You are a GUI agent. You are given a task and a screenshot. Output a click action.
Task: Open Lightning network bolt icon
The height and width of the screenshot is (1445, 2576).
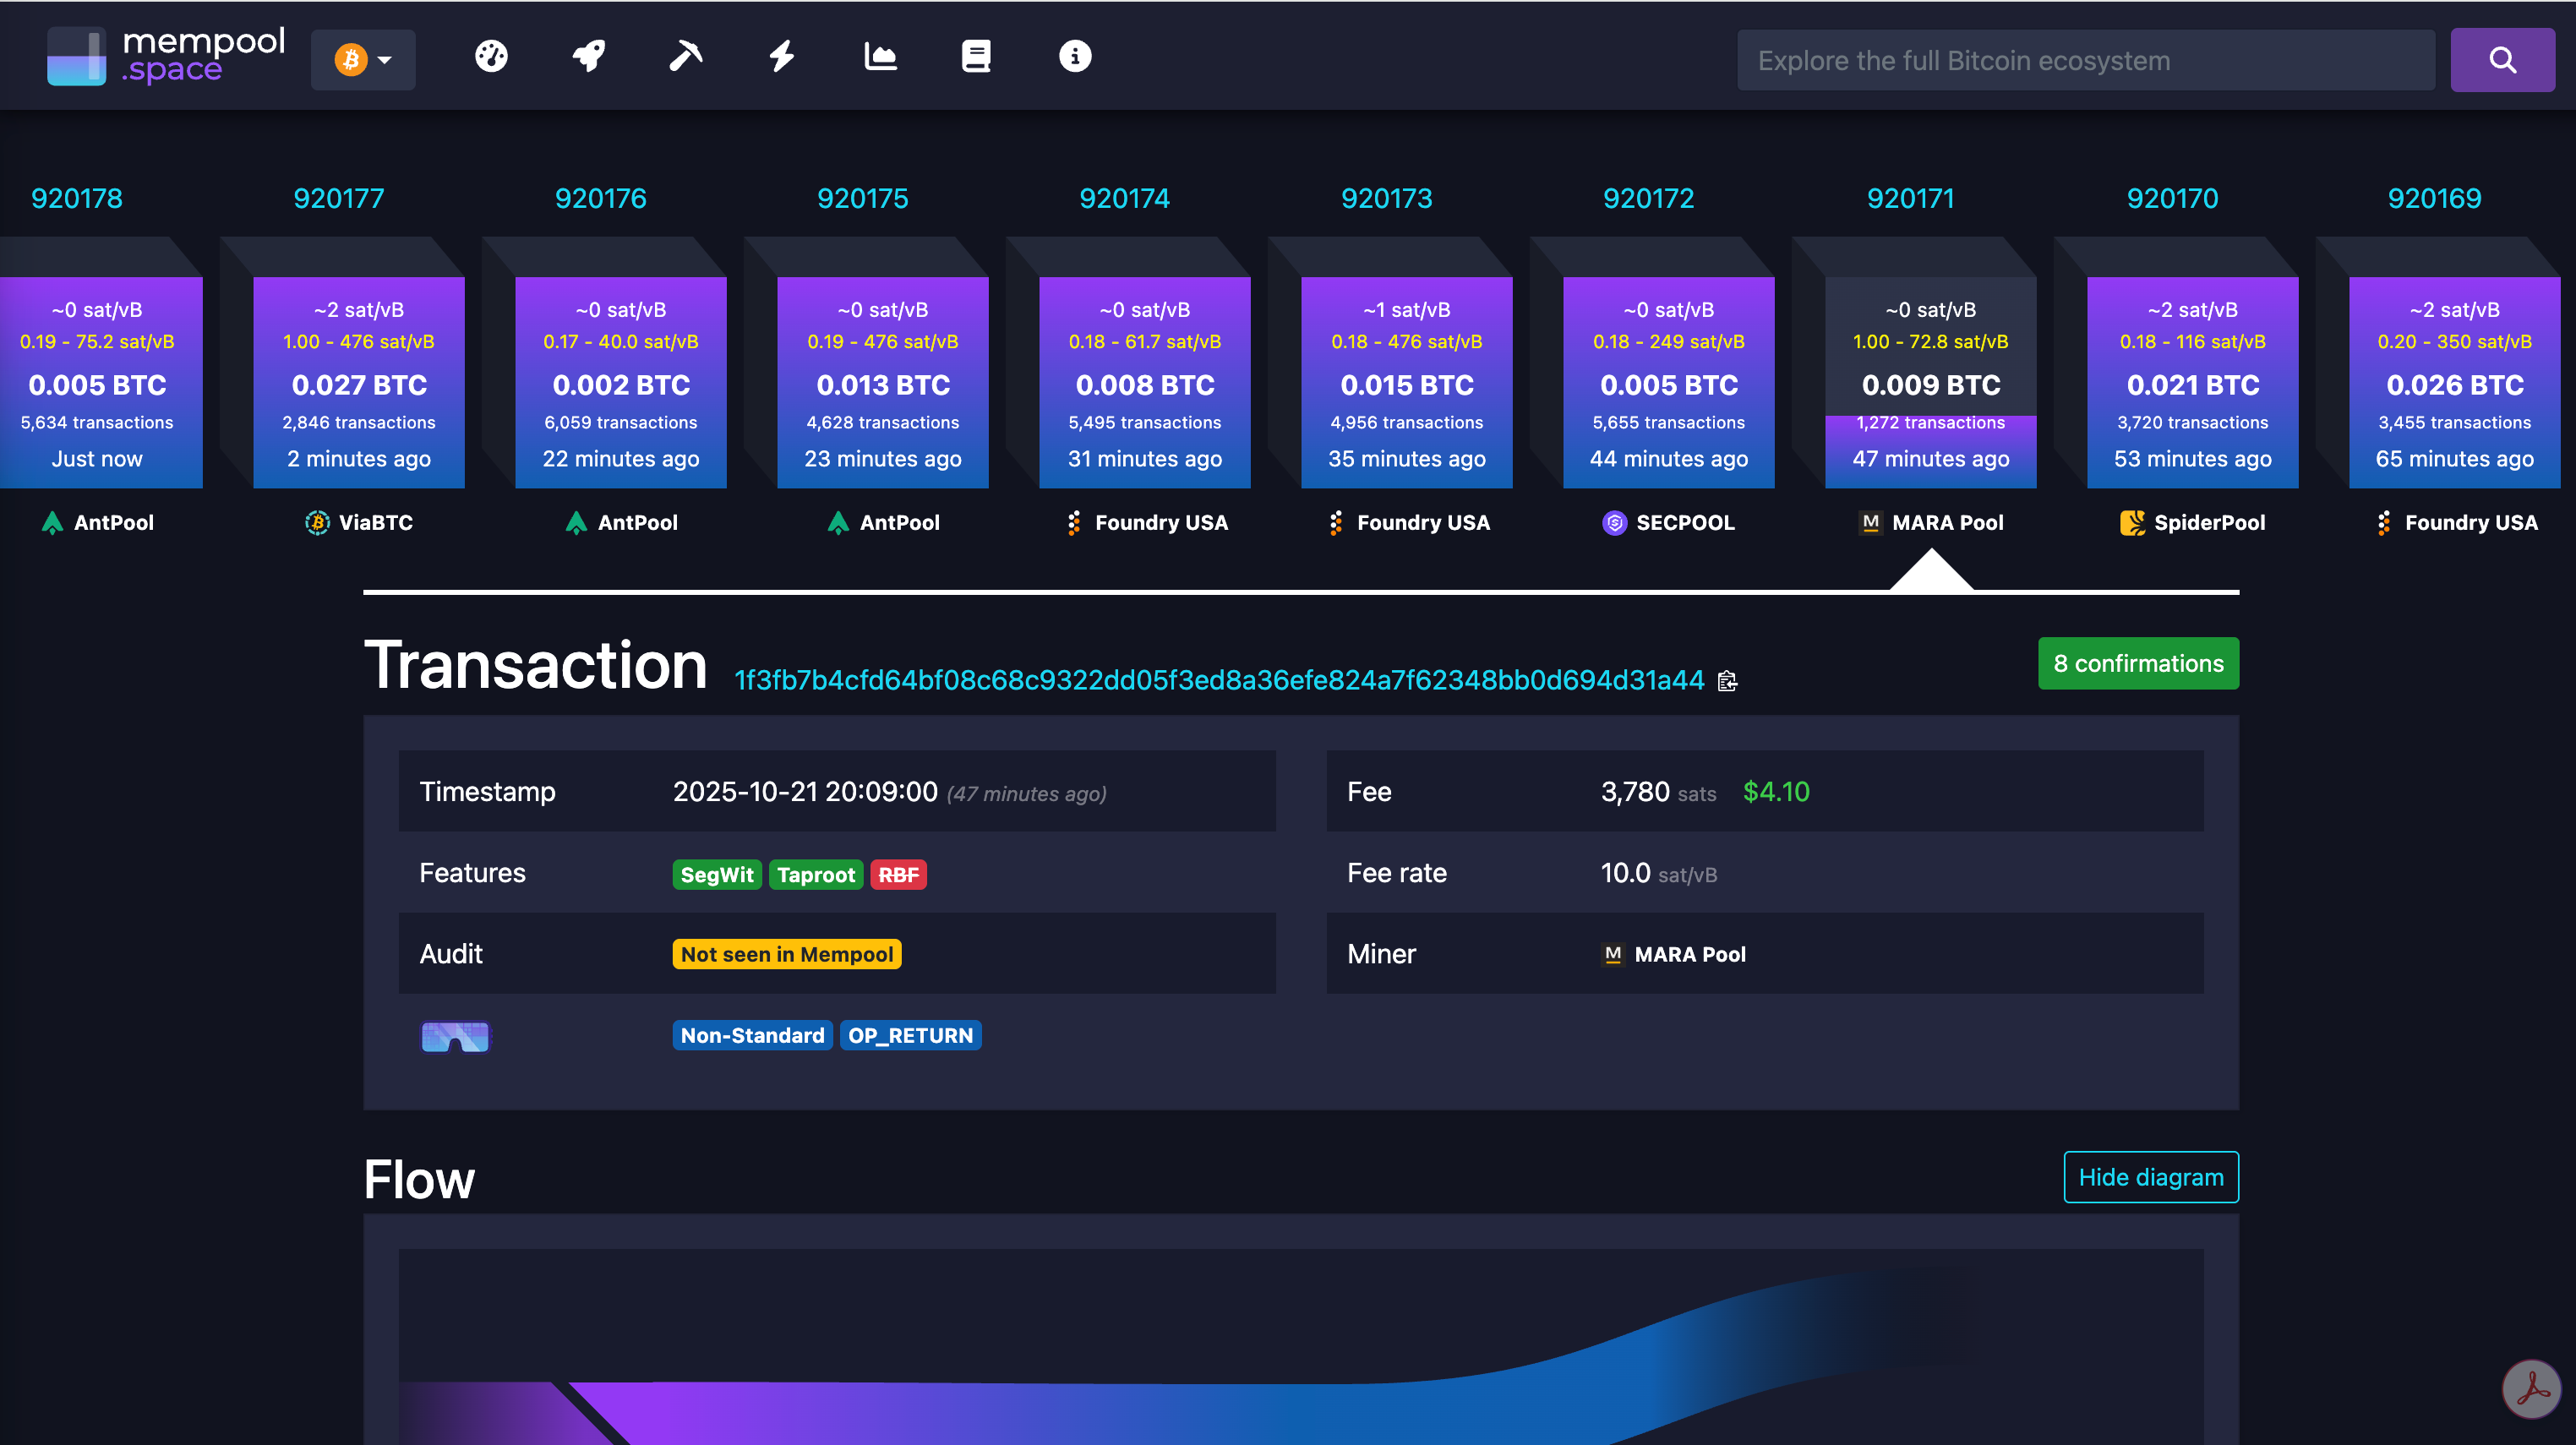782,57
